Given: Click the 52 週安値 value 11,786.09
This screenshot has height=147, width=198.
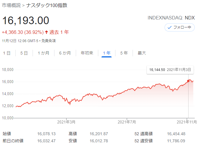Looking at the screenshot, I should tap(176, 141).
